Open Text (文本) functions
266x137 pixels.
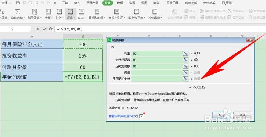[x=82, y=14]
